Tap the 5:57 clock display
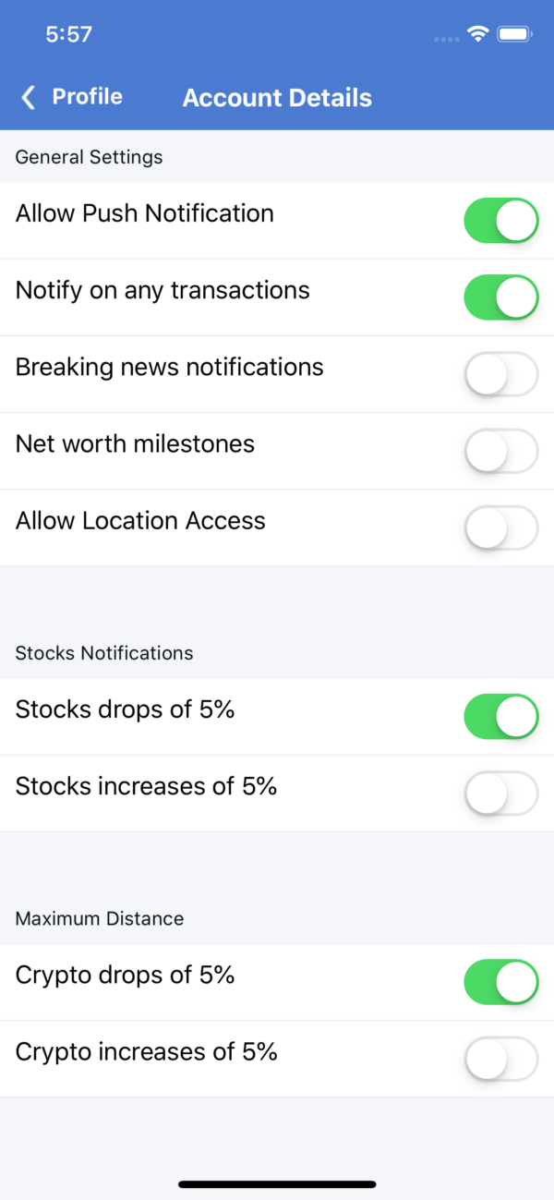This screenshot has width=554, height=1200. pos(67,33)
